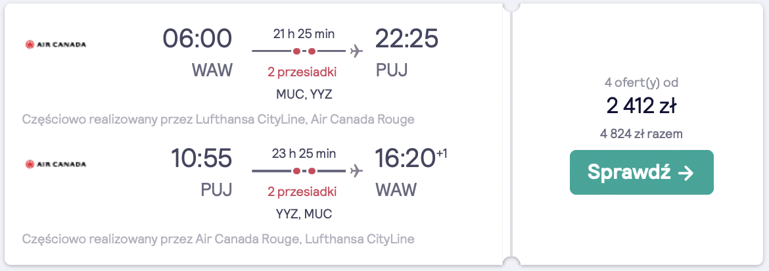Click the arrow inside the Sprawdź button
Viewport: 769px width, 271px height.
pyautogui.click(x=686, y=172)
